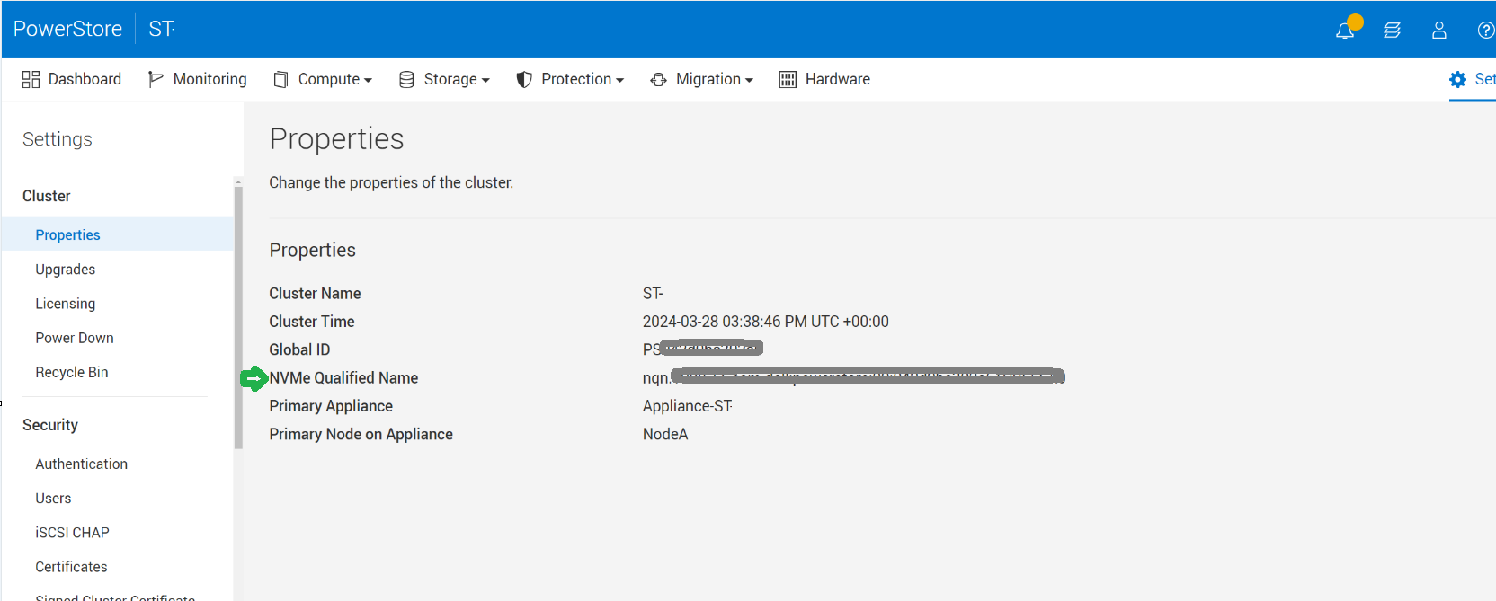Click the Cluster Time value
Screen dimensions: 1496x601
pyautogui.click(x=765, y=322)
